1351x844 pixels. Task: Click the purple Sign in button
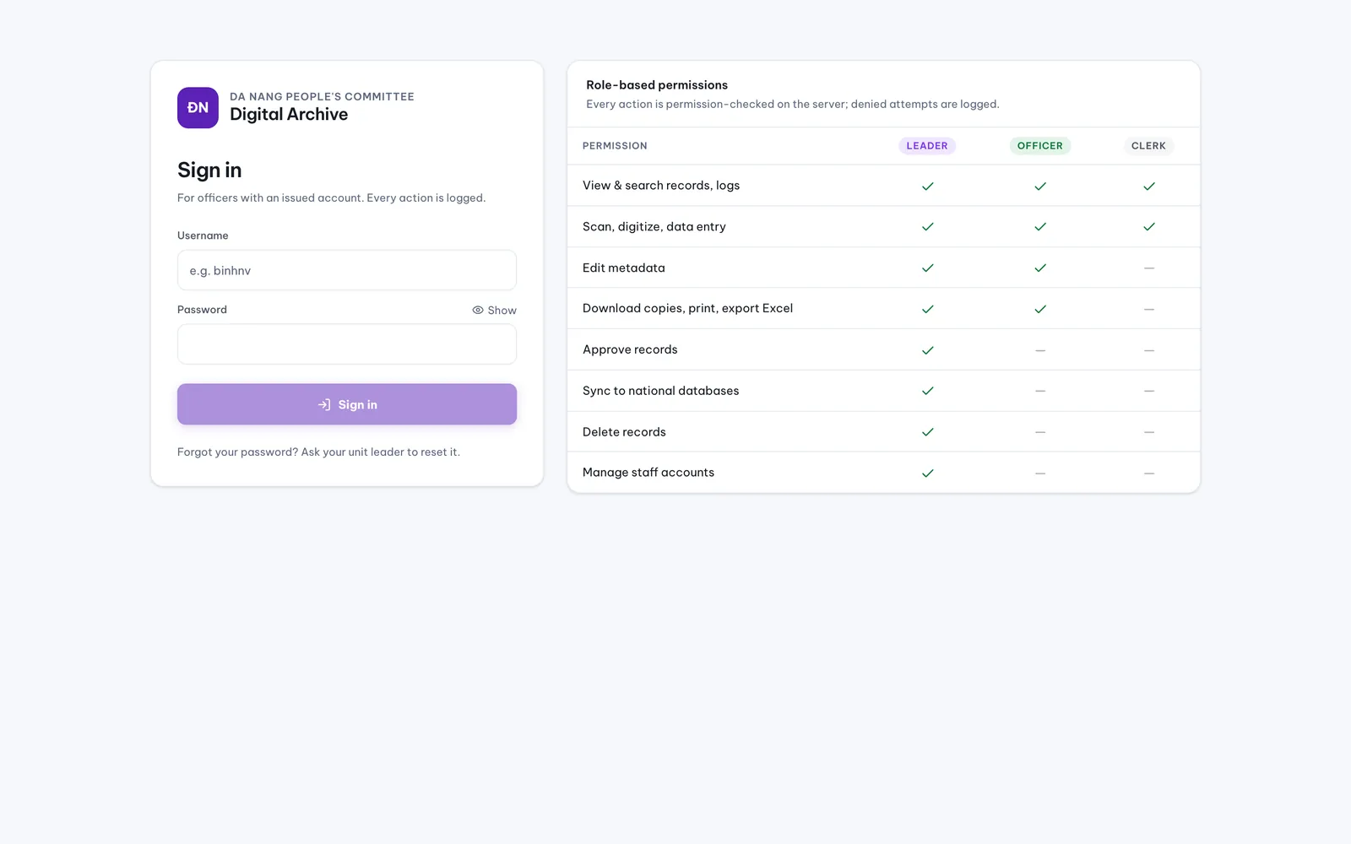click(x=347, y=404)
